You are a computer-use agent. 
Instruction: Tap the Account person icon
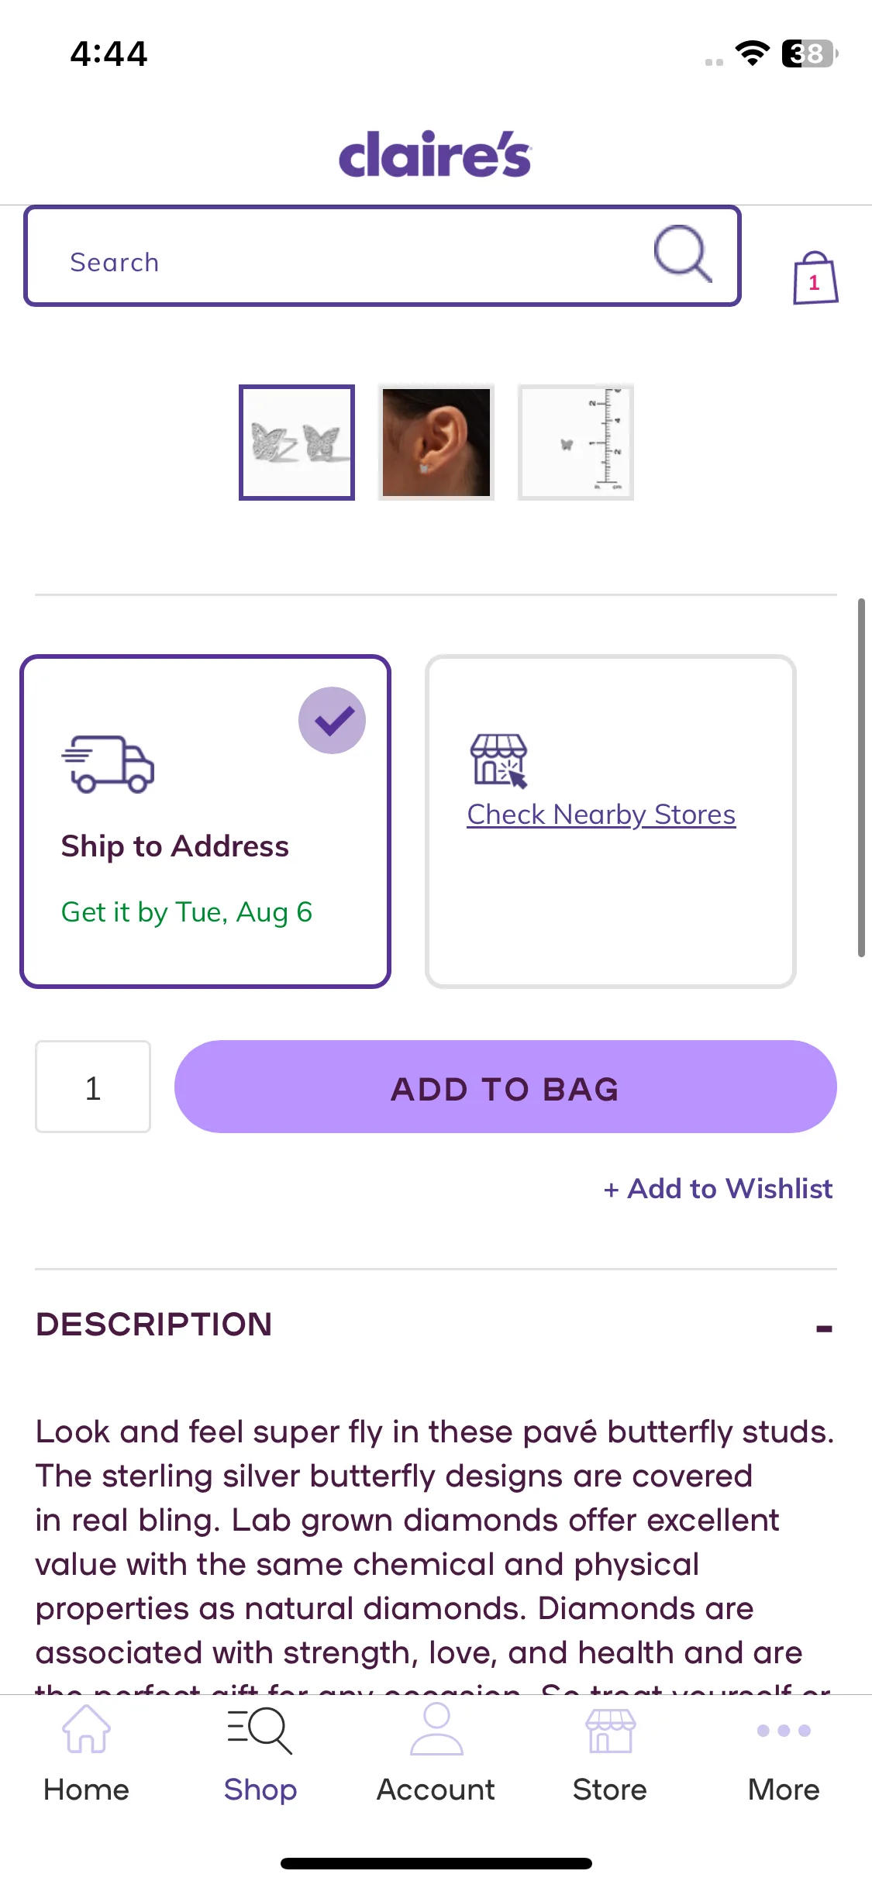pyautogui.click(x=436, y=1728)
